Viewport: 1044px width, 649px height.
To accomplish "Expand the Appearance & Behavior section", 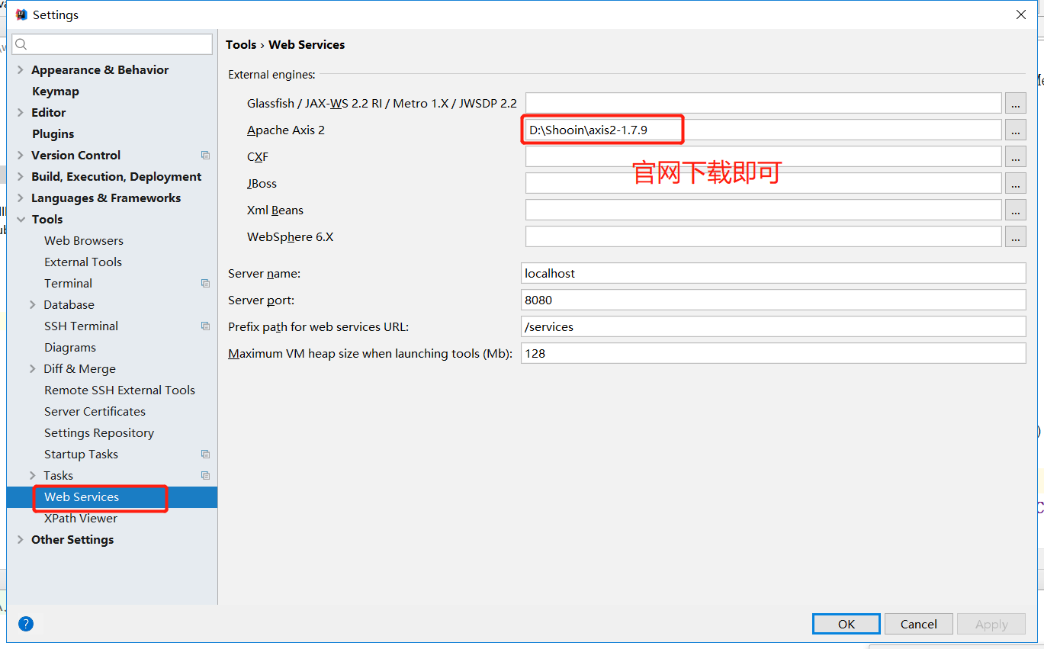I will 19,69.
